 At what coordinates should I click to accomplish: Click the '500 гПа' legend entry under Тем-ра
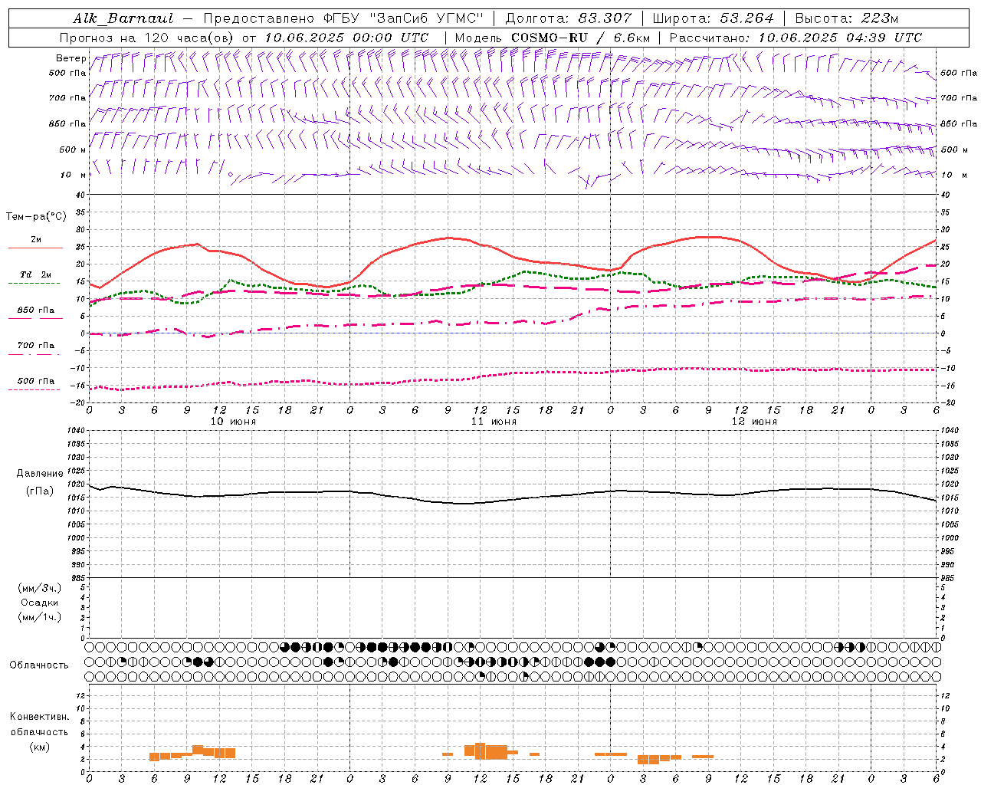click(36, 381)
